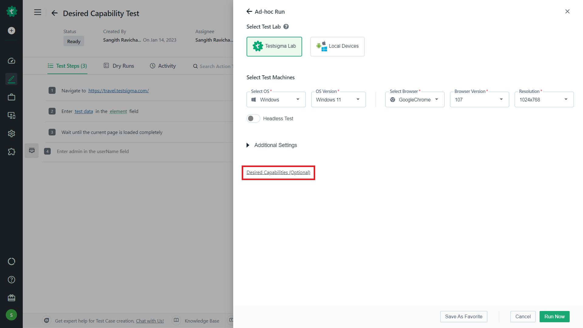Click the Run Now button

554,316
